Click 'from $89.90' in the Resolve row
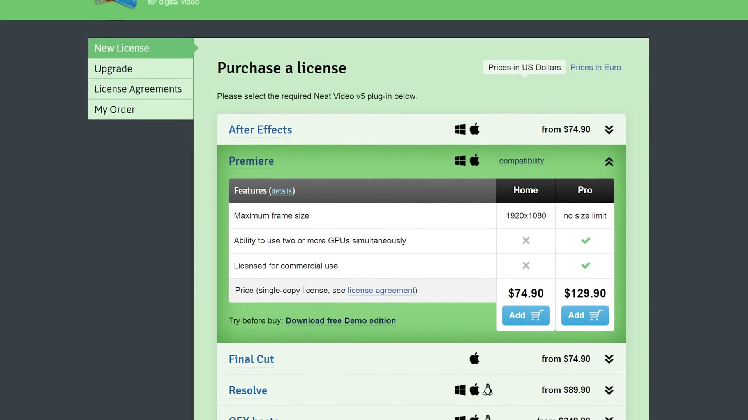This screenshot has width=748, height=420. (x=566, y=390)
